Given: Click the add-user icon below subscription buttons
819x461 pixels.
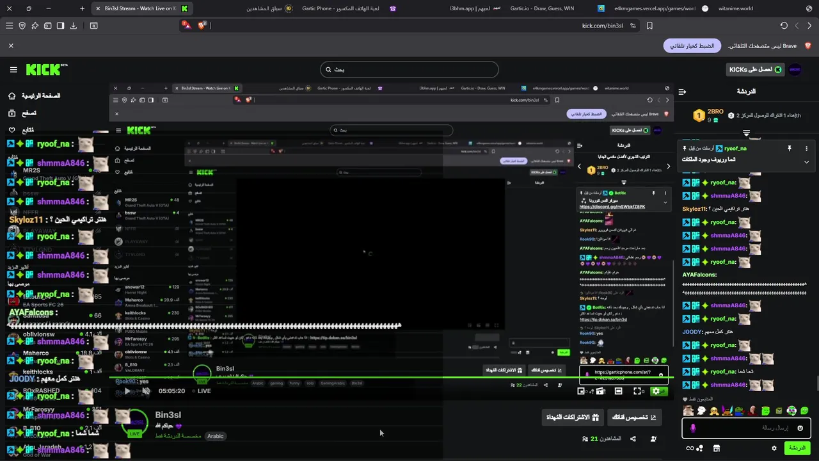Looking at the screenshot, I should (x=653, y=439).
